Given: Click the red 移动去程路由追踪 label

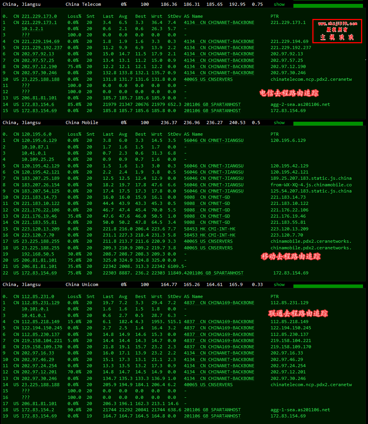Looking at the screenshot, I should [291, 257].
